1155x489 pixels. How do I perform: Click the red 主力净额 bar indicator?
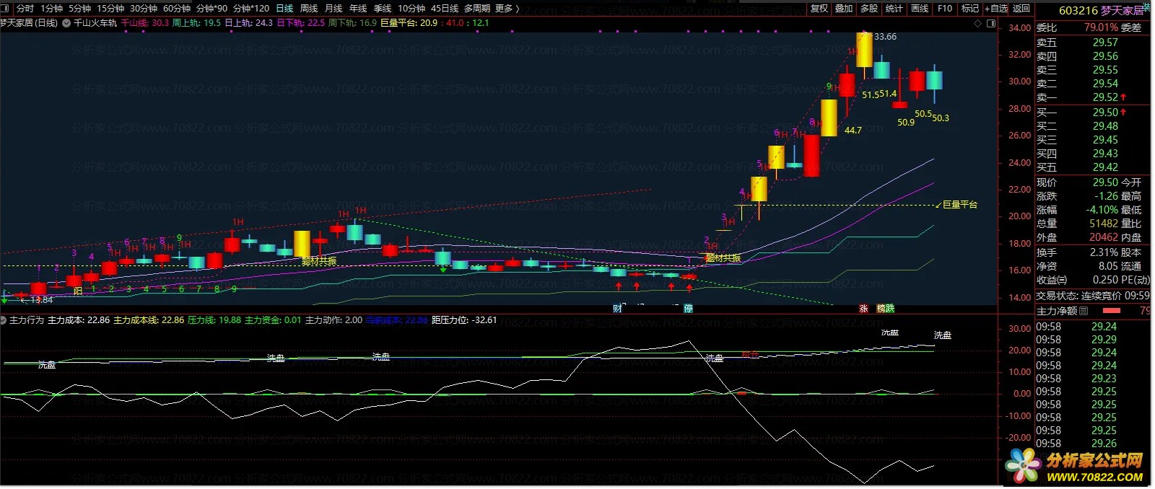point(1112,311)
